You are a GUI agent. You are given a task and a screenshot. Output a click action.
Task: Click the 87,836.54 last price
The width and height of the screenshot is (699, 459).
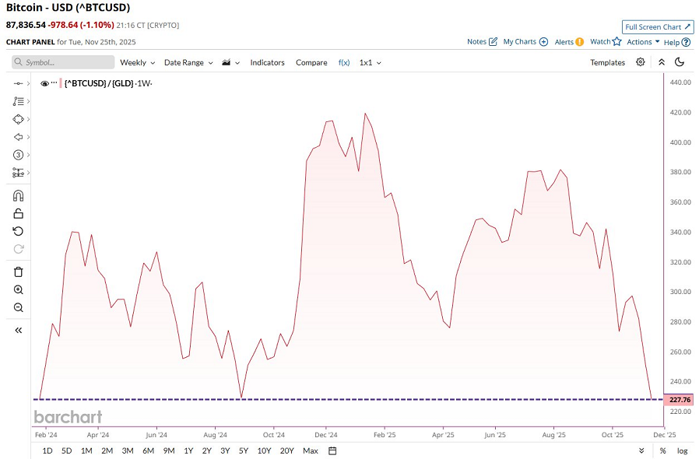click(x=26, y=25)
